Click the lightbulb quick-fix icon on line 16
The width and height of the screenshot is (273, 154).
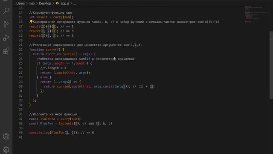31,21
